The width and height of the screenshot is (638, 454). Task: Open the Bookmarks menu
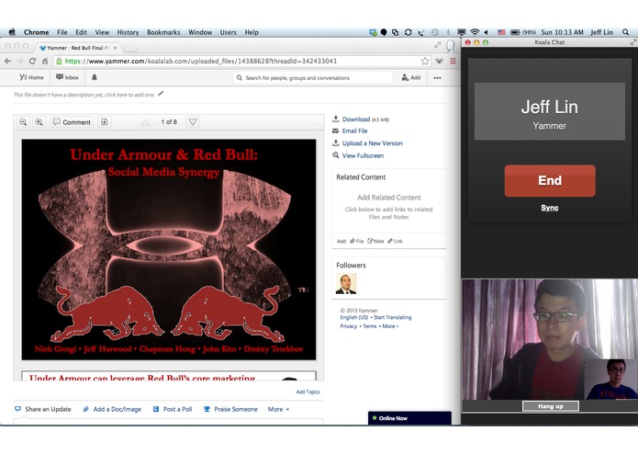(x=163, y=32)
